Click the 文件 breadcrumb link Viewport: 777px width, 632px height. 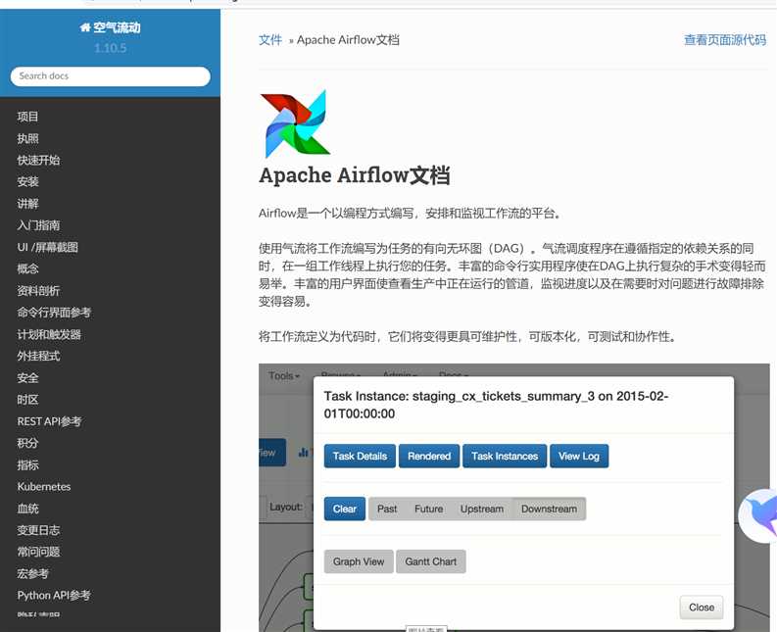point(270,39)
